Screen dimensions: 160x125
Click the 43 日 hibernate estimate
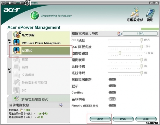(x=40, y=117)
